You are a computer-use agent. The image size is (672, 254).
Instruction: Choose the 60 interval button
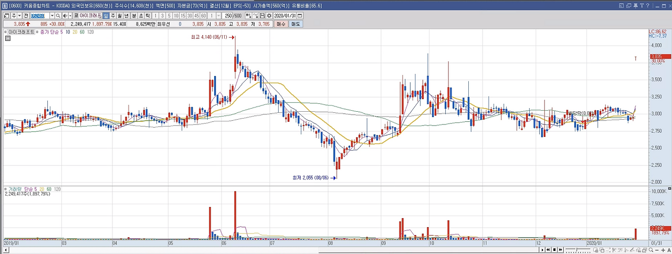[203, 16]
